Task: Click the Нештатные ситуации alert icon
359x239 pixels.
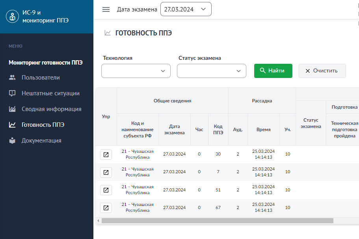Action: point(12,93)
